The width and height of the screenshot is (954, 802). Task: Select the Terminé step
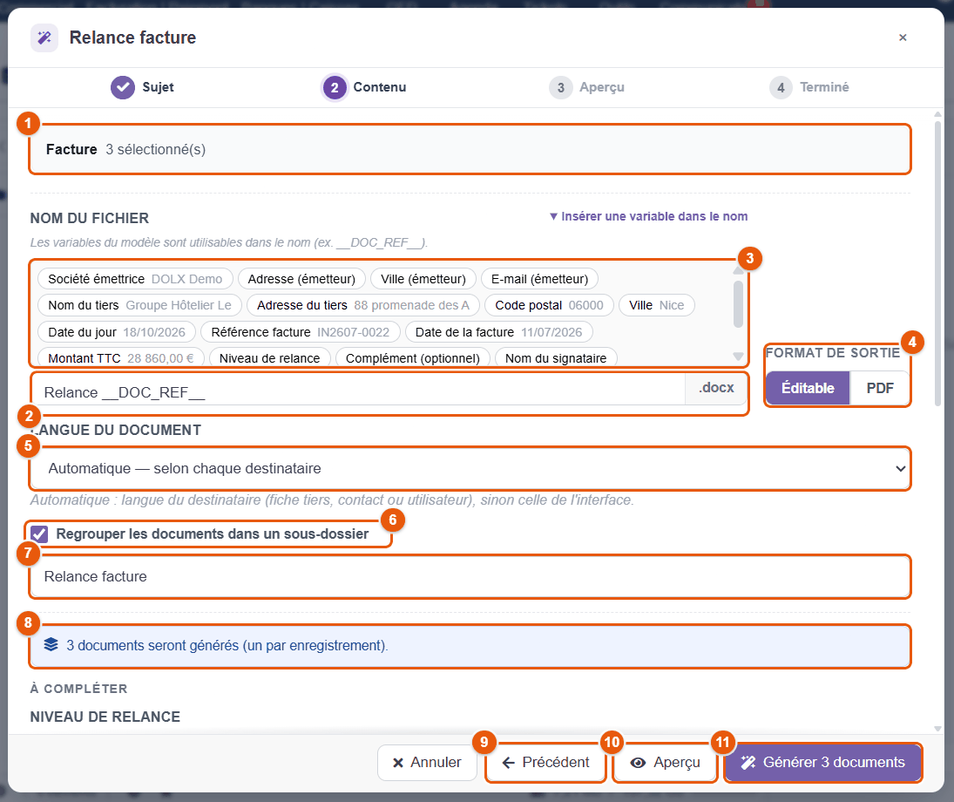tap(809, 87)
